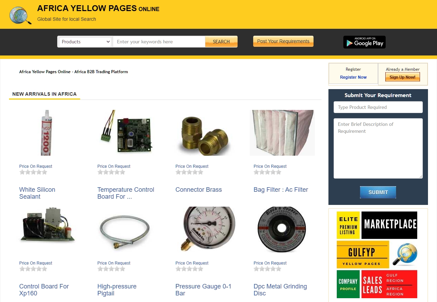Focus the keywords search input field

pyautogui.click(x=159, y=42)
